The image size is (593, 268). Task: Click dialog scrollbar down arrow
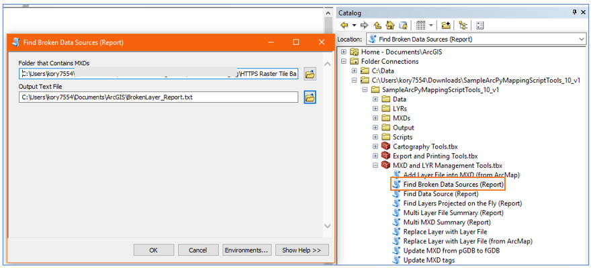328,226
